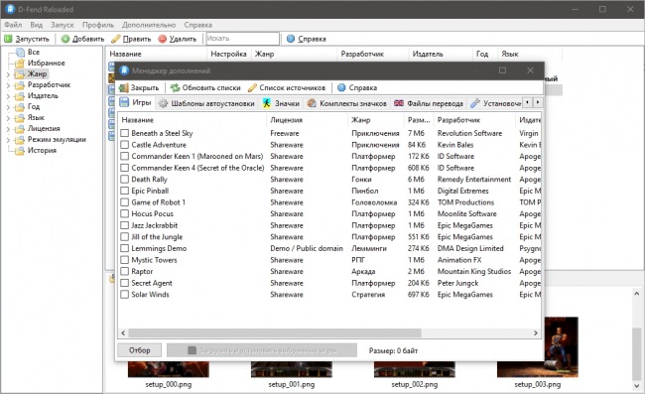Click the Править pencil edit icon

pos(116,39)
